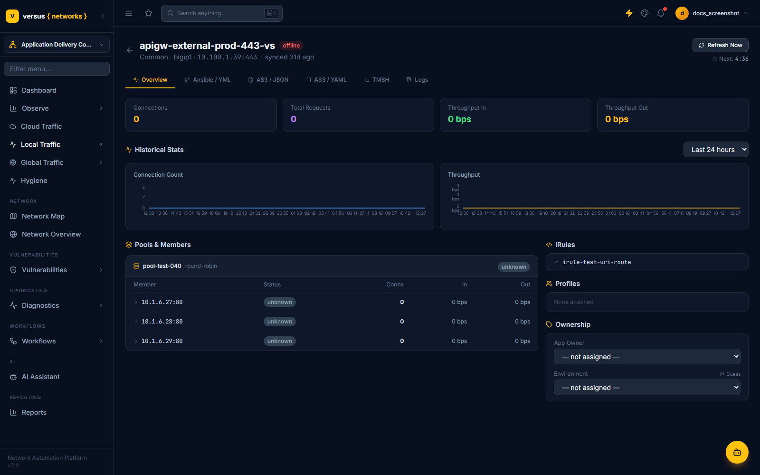Image resolution: width=760 pixels, height=475 pixels.
Task: Open the Last 24 hours dropdown
Action: (716, 150)
